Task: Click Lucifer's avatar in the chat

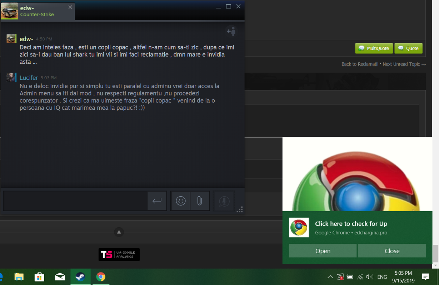Action: pyautogui.click(x=11, y=77)
